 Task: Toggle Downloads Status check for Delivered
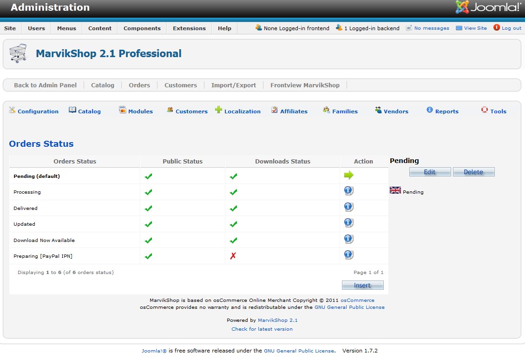(233, 208)
